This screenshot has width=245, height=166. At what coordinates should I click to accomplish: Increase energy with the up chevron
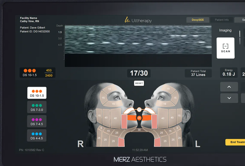[229, 87]
